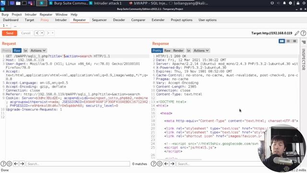Open the history forward dropdown arrow
Screen dimensions: 307x173
click(53, 33)
